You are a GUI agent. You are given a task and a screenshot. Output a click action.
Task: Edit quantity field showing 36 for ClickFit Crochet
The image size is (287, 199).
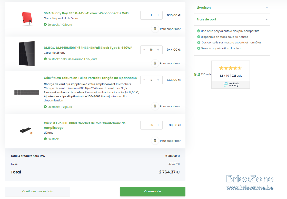click(151, 125)
